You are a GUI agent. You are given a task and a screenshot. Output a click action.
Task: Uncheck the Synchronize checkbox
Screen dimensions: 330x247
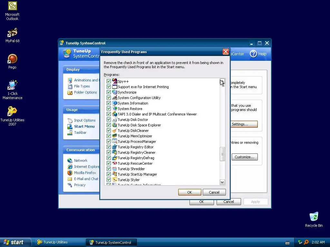109,92
